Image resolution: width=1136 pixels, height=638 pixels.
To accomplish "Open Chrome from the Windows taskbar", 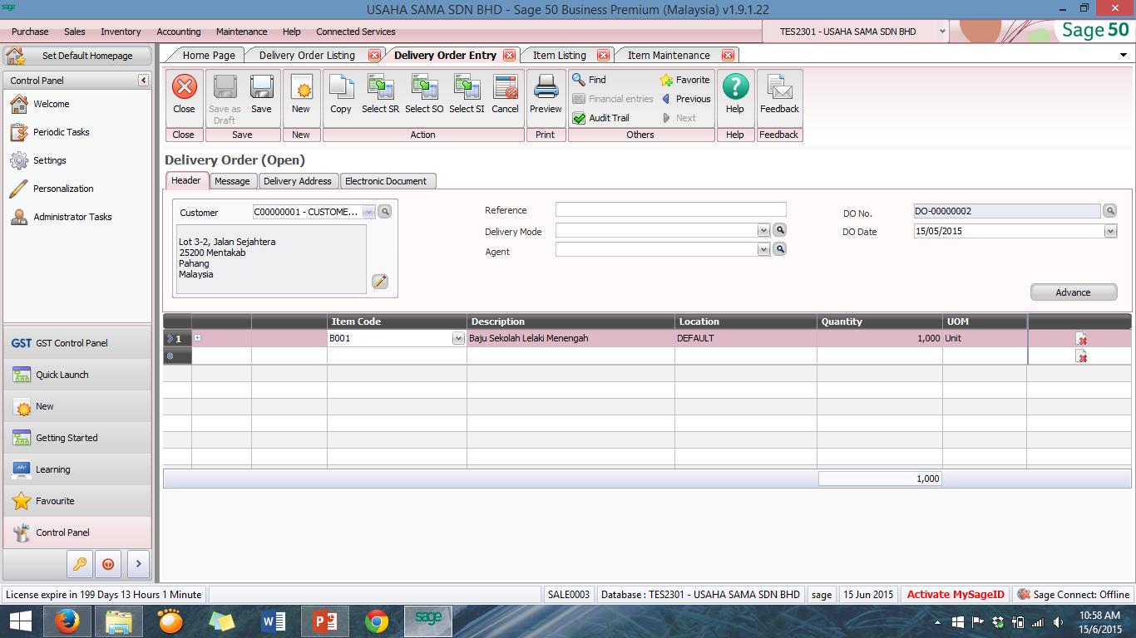I will pyautogui.click(x=377, y=621).
